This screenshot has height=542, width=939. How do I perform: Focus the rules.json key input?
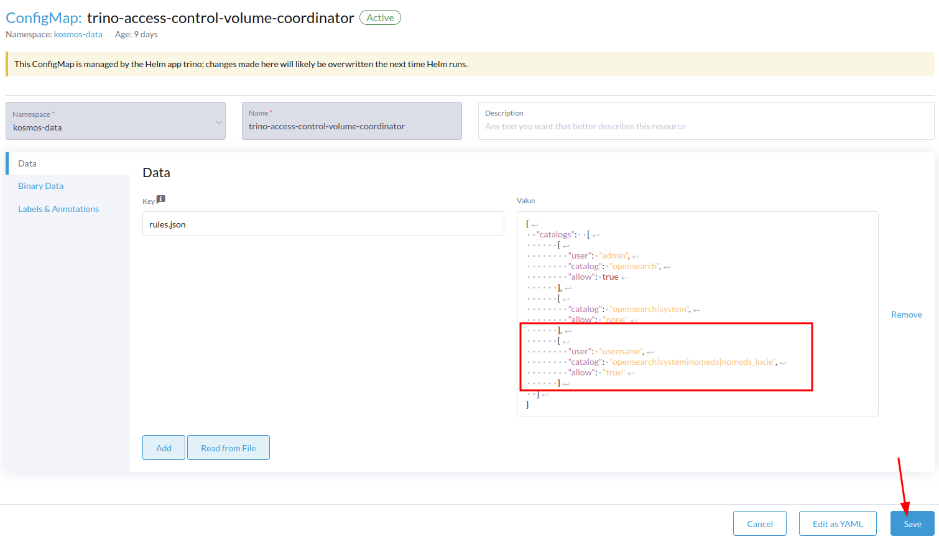tap(323, 224)
